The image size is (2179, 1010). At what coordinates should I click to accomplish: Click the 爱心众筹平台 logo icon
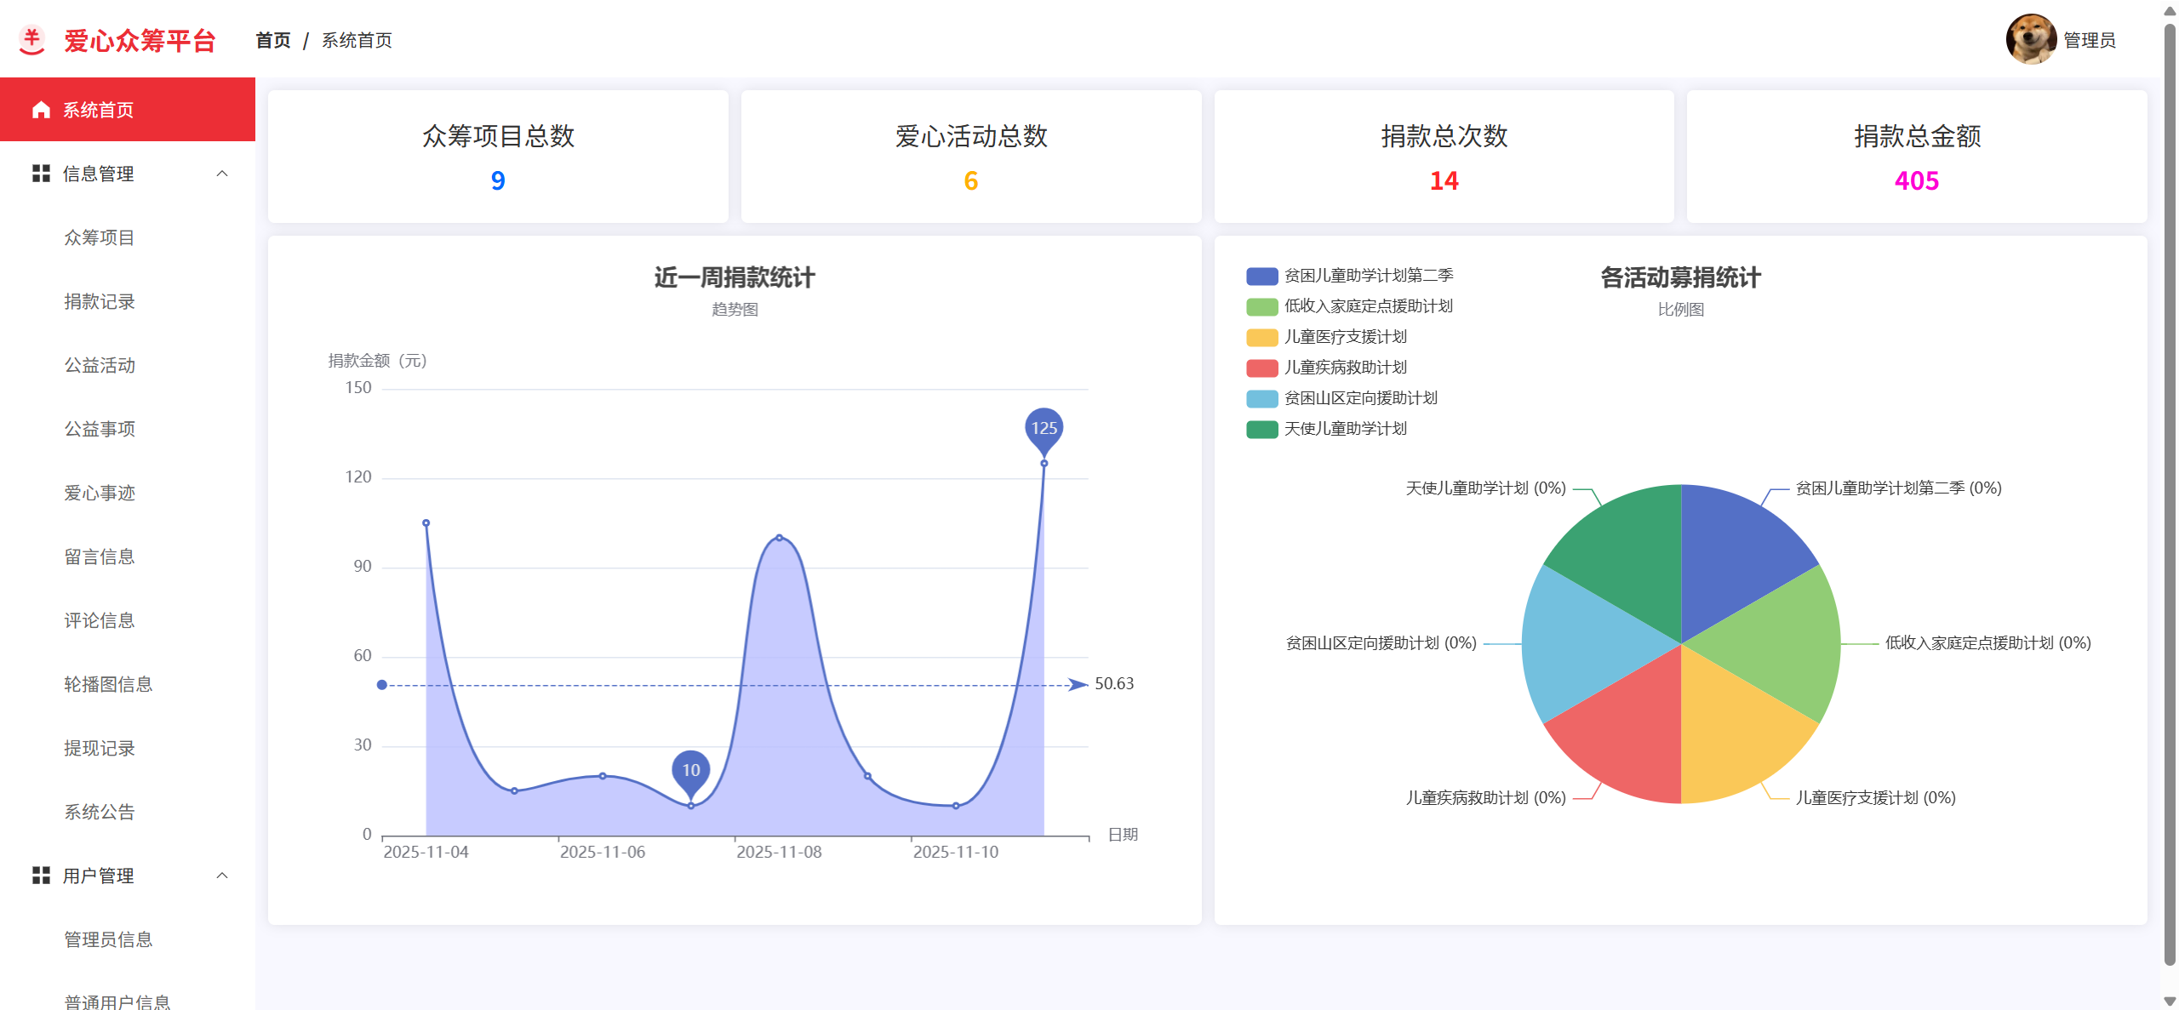pyautogui.click(x=32, y=40)
